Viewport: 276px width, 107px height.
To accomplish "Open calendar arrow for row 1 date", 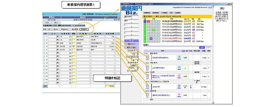I will point(58,37).
